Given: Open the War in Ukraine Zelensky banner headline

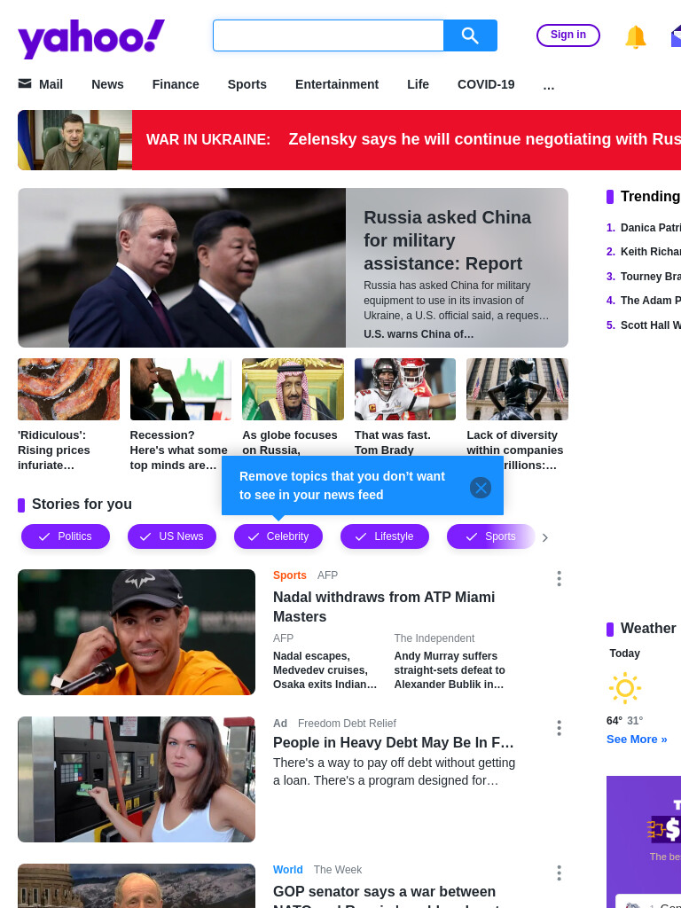Looking at the screenshot, I should (484, 139).
